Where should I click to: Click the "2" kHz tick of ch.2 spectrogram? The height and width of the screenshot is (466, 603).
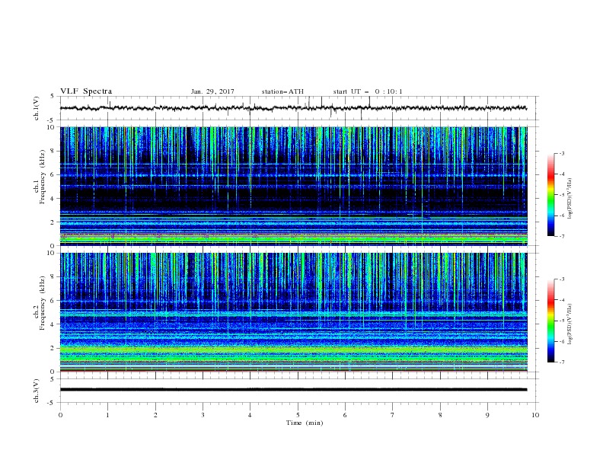[53, 348]
